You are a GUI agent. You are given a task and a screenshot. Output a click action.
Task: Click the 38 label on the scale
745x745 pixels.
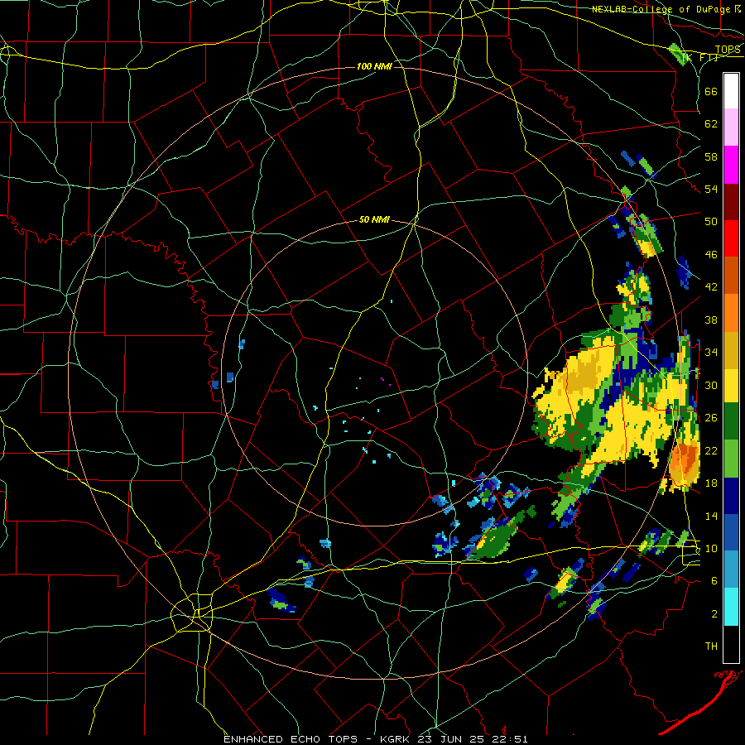tap(711, 320)
